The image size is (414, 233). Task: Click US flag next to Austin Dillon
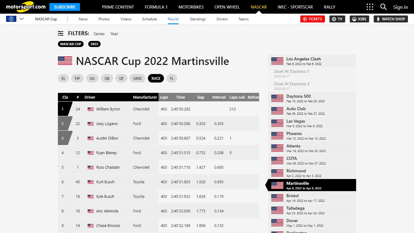(x=91, y=138)
